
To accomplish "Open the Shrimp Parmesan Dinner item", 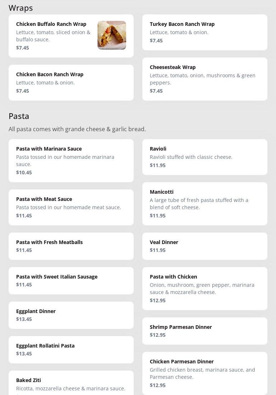I will 204,331.
